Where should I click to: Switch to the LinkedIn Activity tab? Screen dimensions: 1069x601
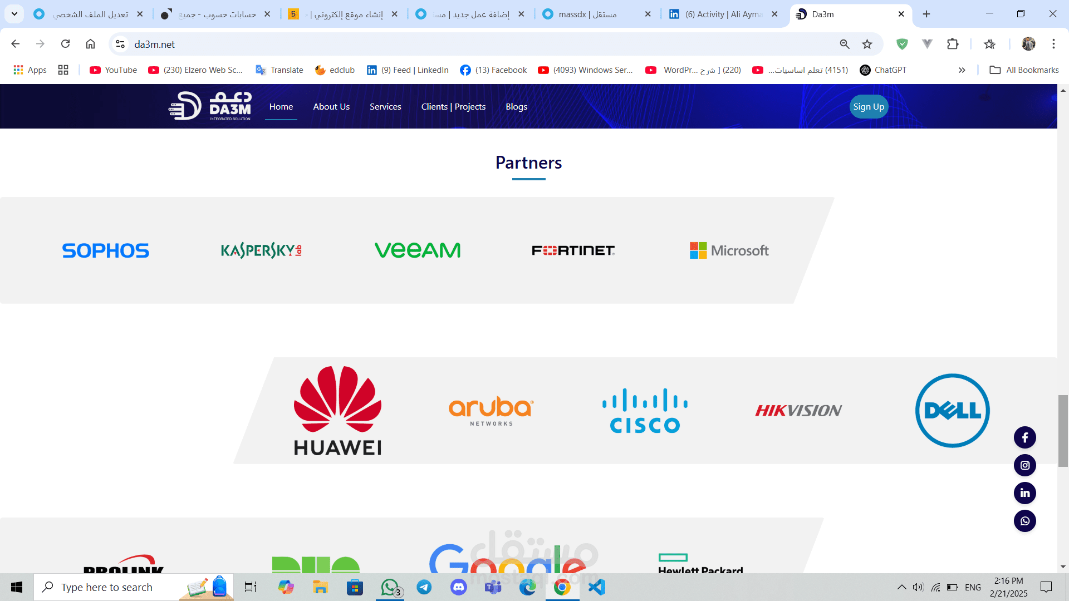click(x=724, y=14)
